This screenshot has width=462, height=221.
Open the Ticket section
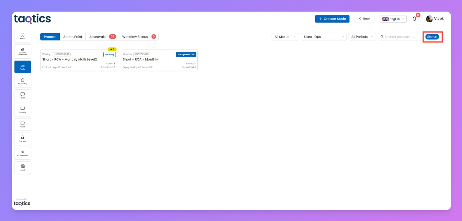click(x=23, y=124)
